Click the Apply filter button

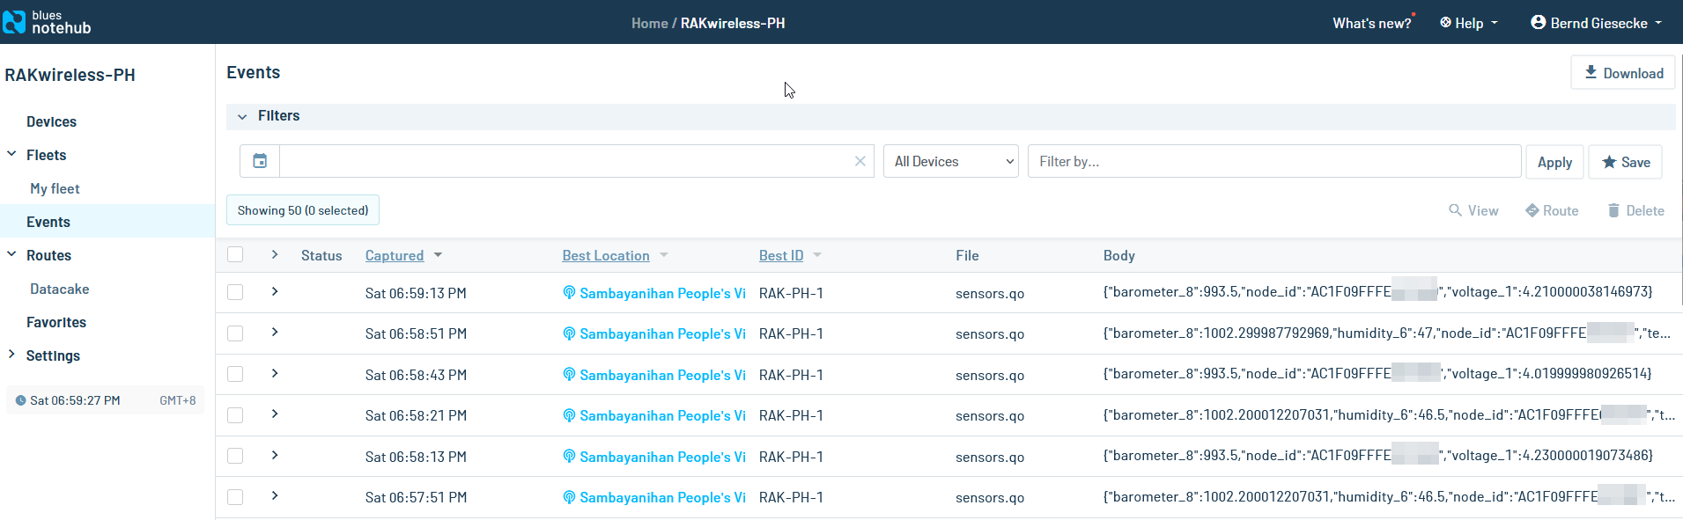click(x=1554, y=162)
